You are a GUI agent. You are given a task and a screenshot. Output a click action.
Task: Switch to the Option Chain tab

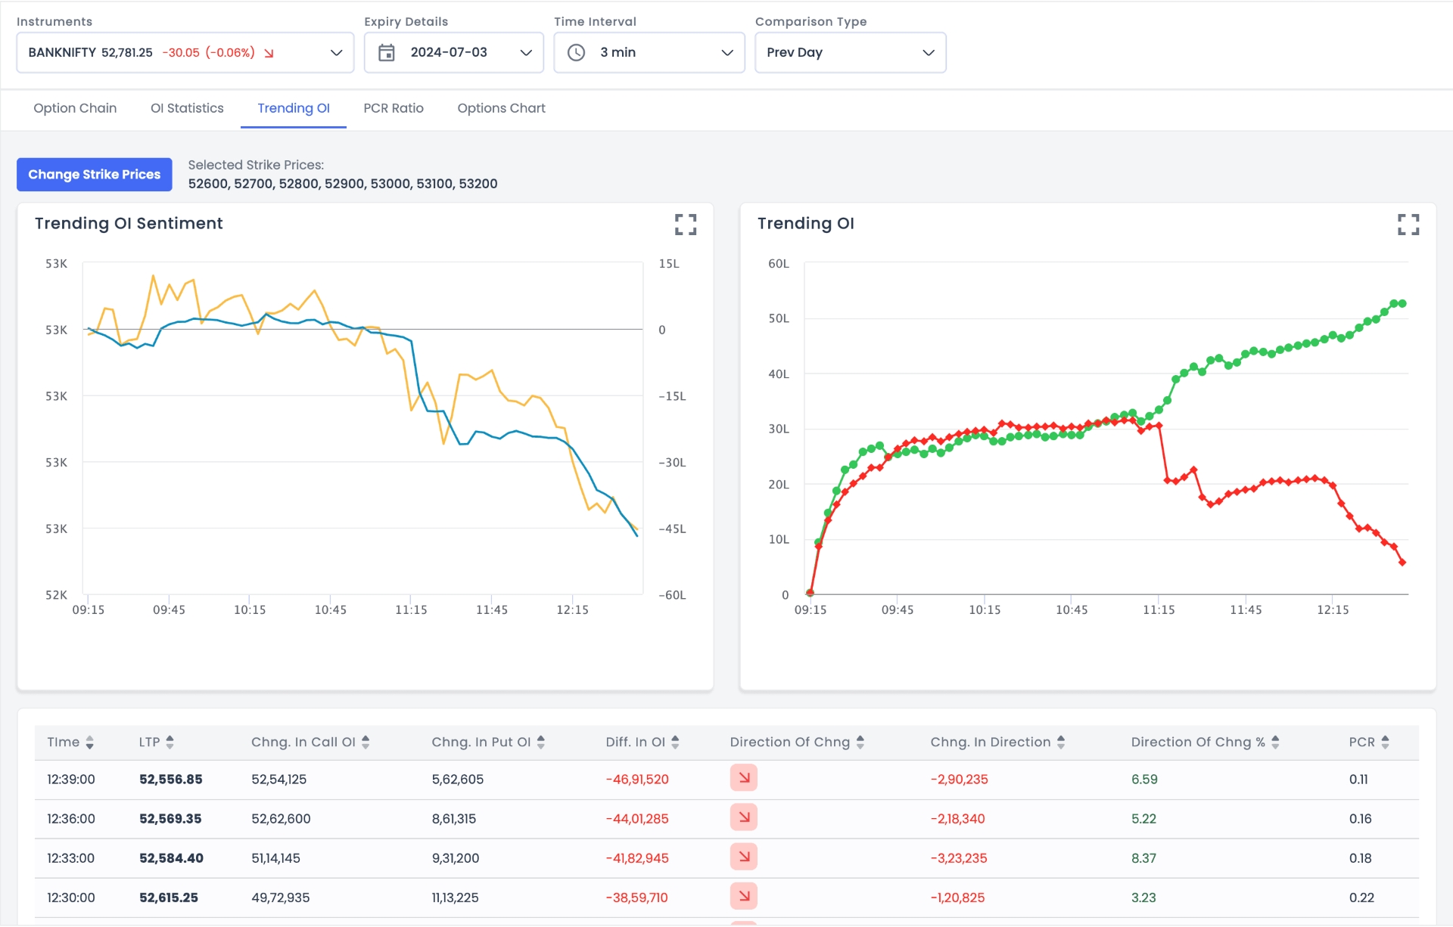[74, 108]
